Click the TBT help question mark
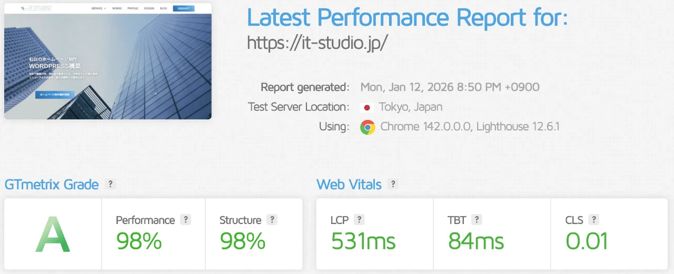 (477, 220)
